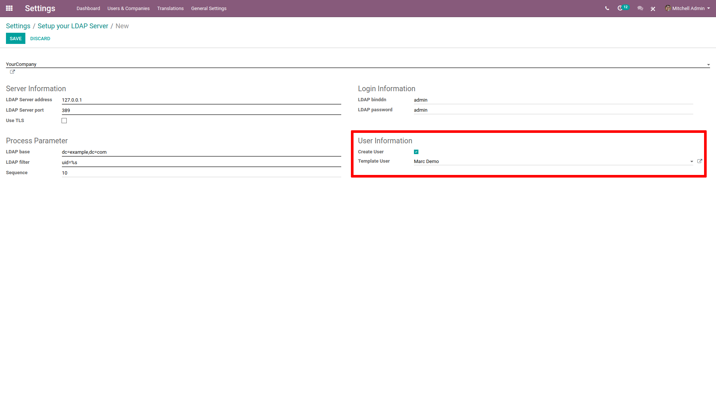Click the SAVE button to save configuration
This screenshot has width=716, height=402.
tap(16, 38)
